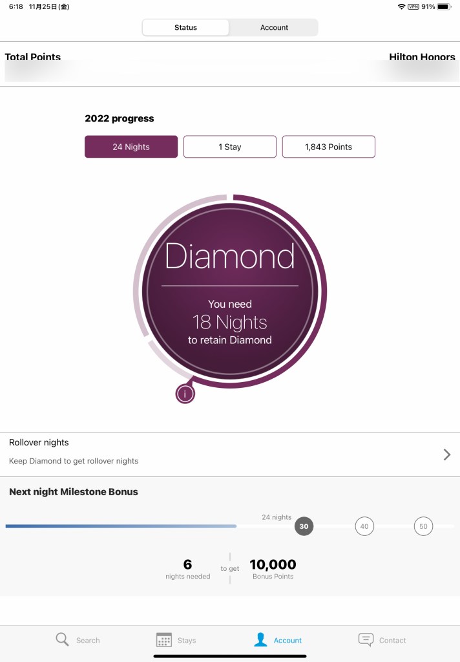Select the 40 nights milestone marker
This screenshot has height=662, width=460.
tap(364, 526)
